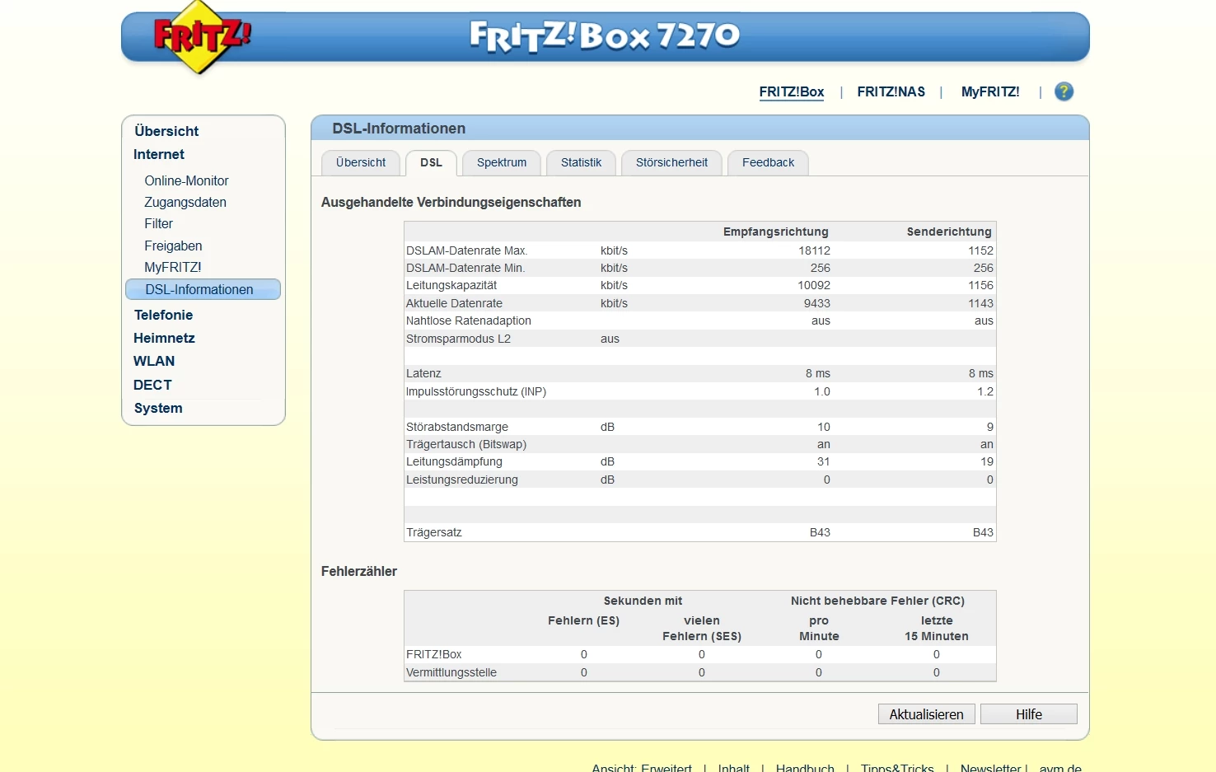Image resolution: width=1216 pixels, height=772 pixels.
Task: Click the Aktuelle Datenrate row label
Action: point(454,303)
